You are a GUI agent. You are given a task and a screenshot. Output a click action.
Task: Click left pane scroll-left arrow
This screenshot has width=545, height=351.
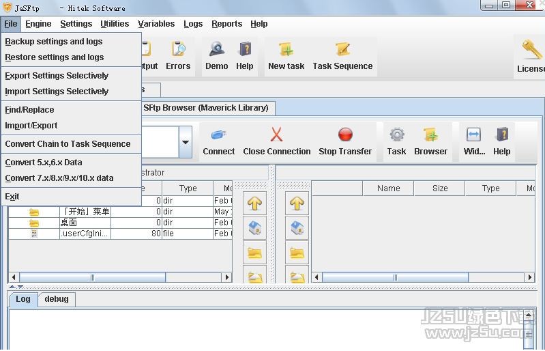pyautogui.click(x=14, y=277)
